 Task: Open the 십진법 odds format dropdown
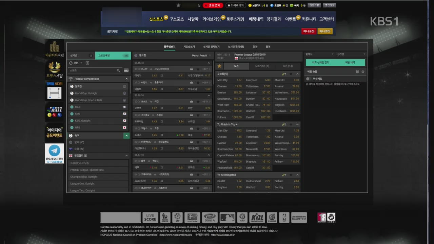pyautogui.click(x=351, y=54)
